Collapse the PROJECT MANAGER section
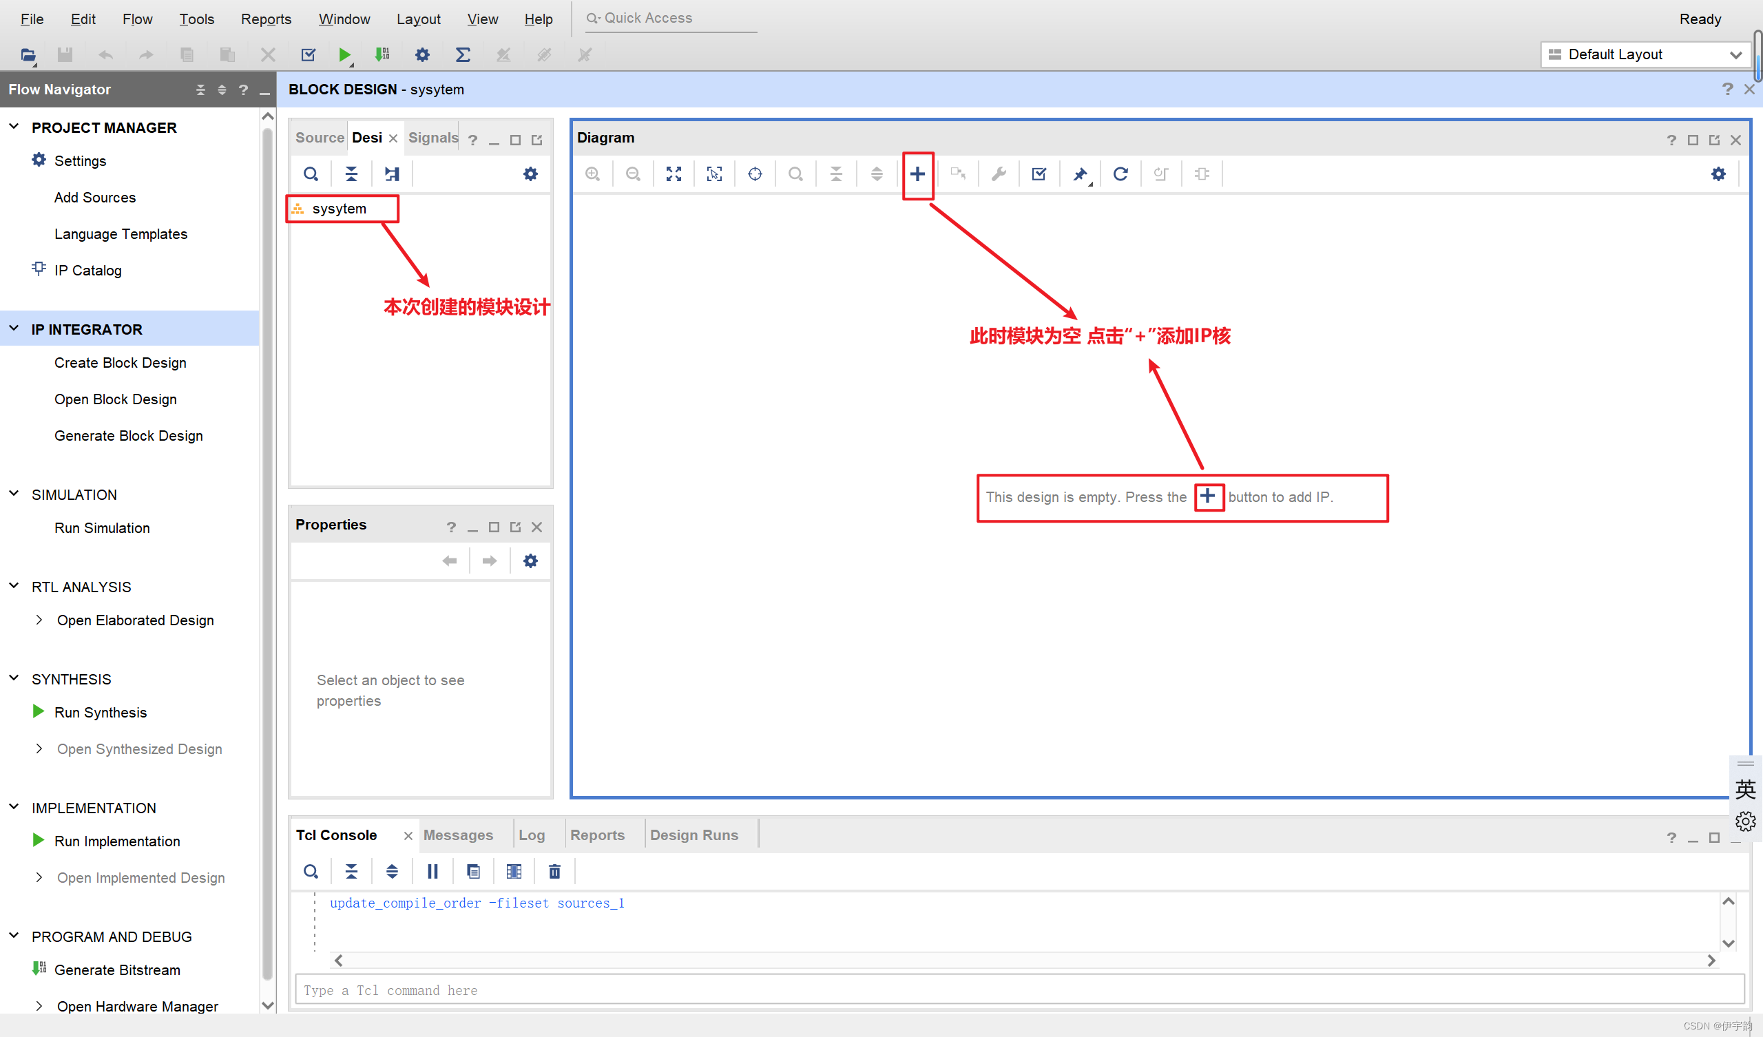 tap(14, 127)
